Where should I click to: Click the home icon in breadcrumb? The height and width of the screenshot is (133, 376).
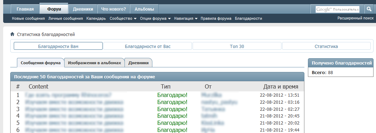[x=12, y=34]
